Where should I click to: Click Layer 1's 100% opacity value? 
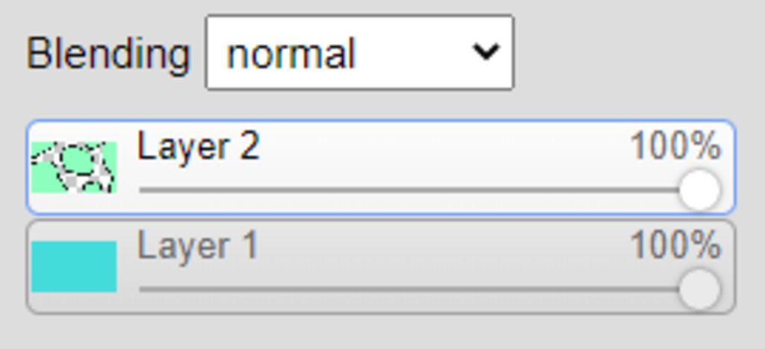[x=675, y=245]
